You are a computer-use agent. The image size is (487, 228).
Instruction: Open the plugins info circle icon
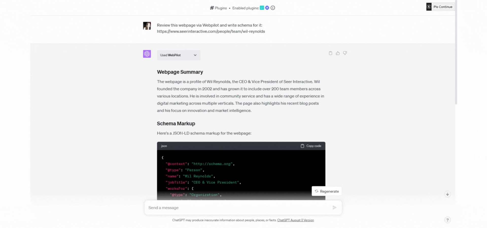pyautogui.click(x=273, y=8)
